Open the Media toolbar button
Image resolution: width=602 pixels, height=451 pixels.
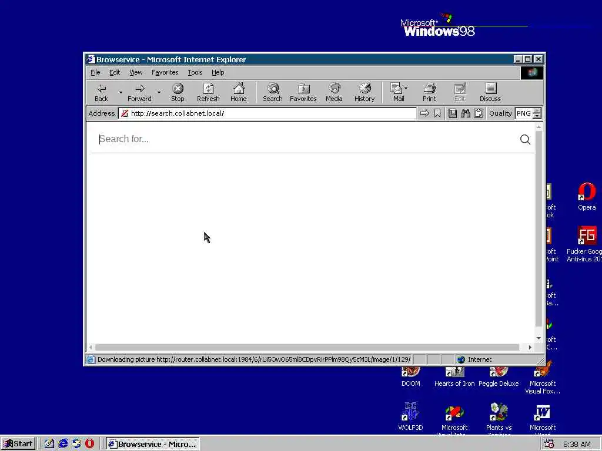tap(334, 93)
